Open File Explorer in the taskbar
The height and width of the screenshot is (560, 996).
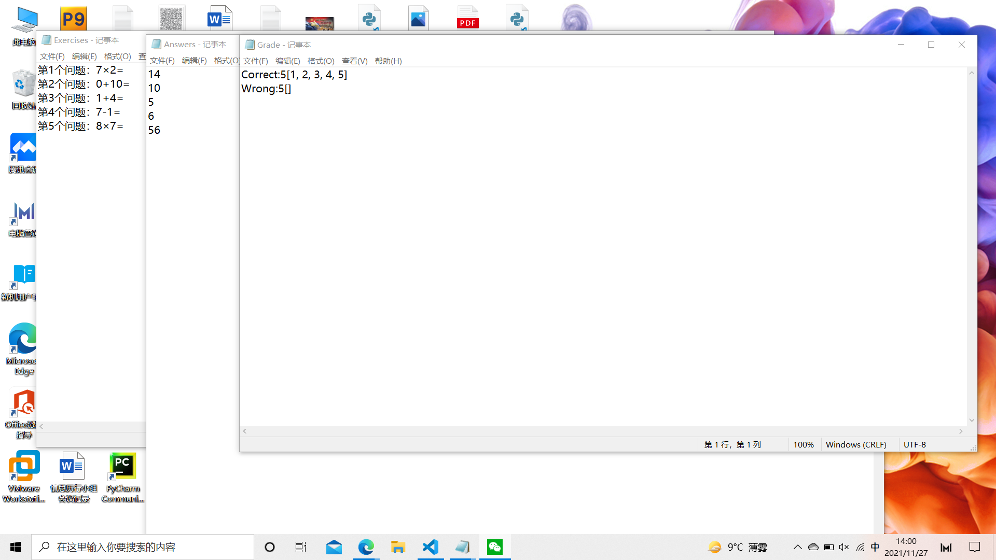click(x=398, y=547)
